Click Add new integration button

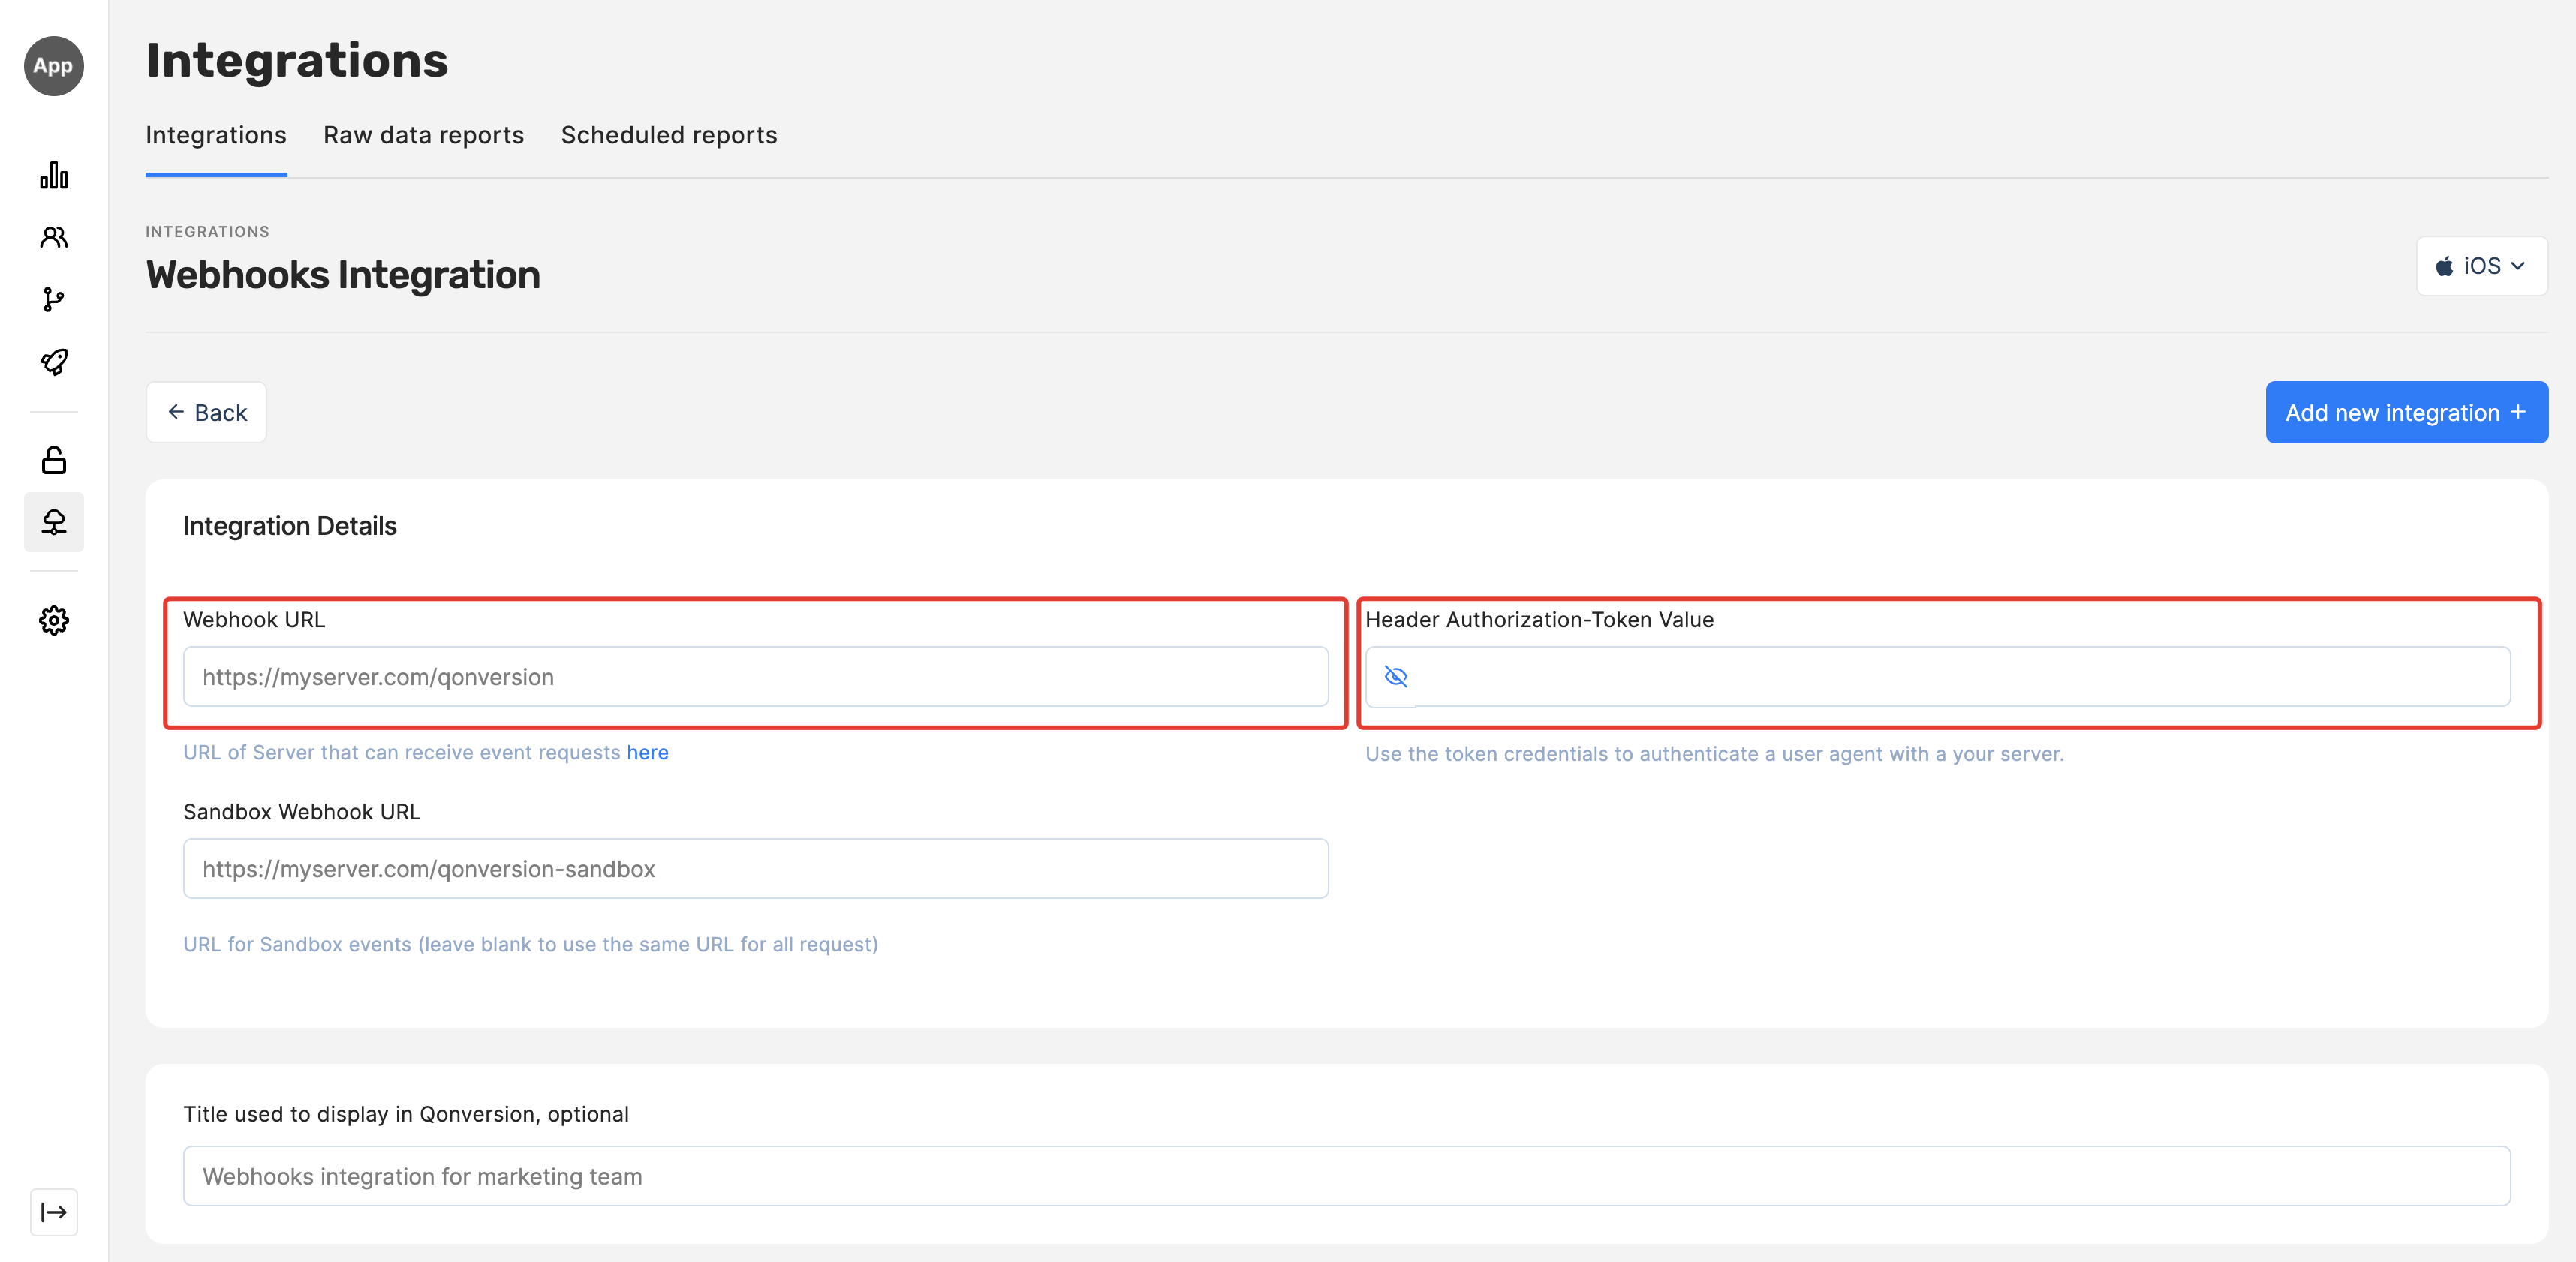coord(2406,412)
